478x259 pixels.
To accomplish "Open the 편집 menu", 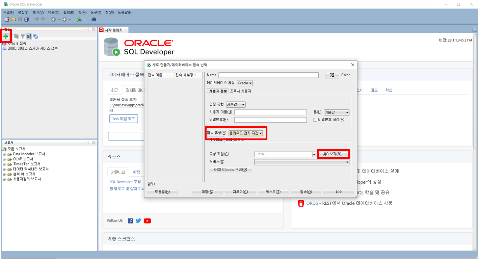I will point(23,12).
